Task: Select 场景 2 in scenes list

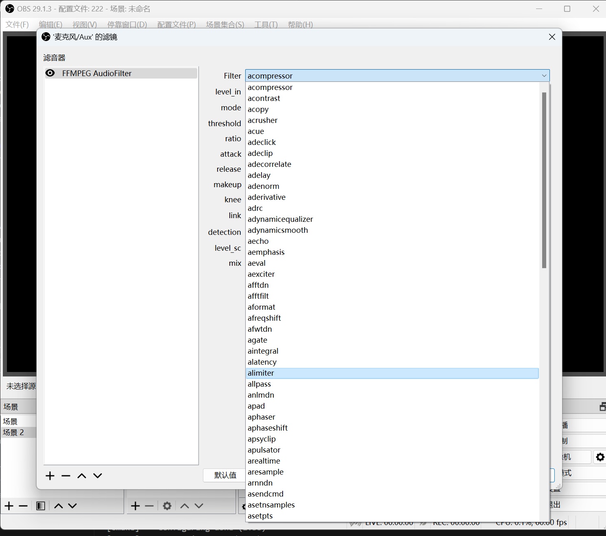Action: [x=18, y=432]
